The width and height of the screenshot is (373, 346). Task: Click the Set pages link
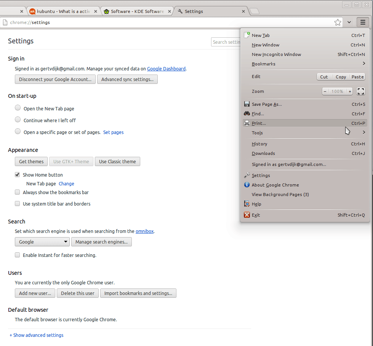point(113,132)
